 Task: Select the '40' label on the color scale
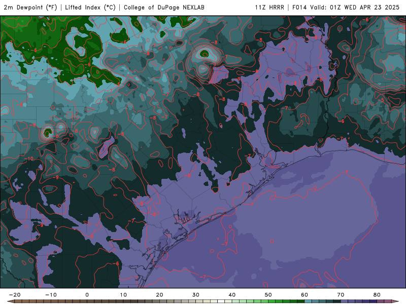coord(232,295)
